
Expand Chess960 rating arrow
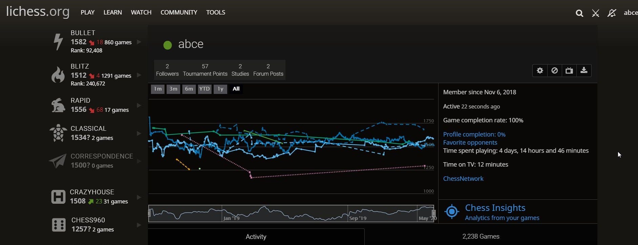click(139, 225)
